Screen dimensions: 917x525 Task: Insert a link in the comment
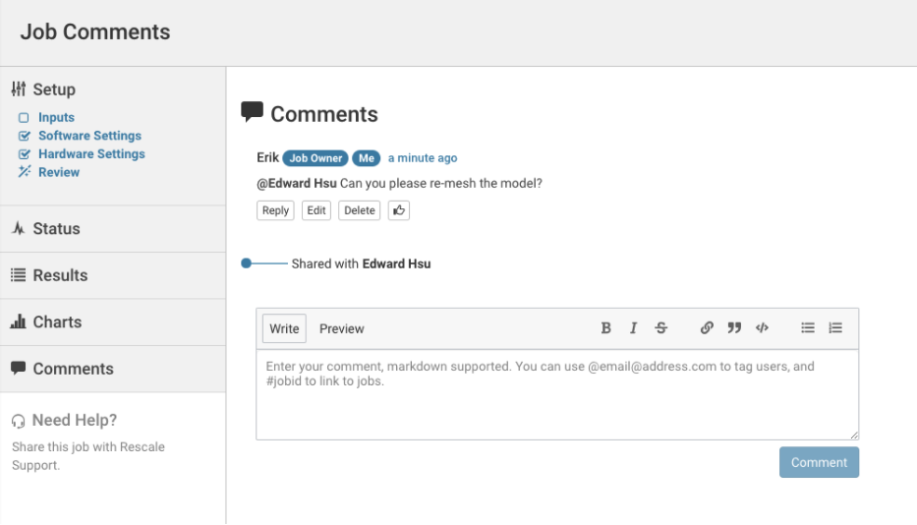(x=707, y=328)
